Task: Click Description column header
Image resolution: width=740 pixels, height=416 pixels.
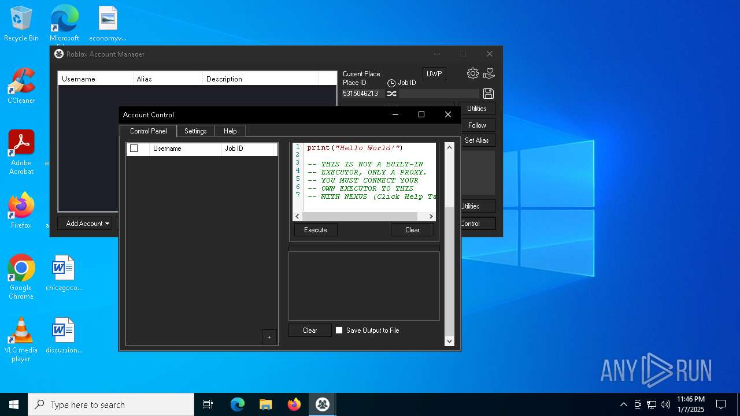Action: tap(260, 79)
